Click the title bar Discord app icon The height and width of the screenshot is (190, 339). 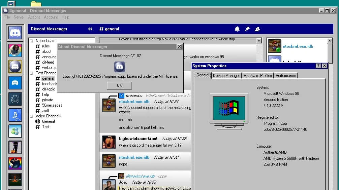pos(6,10)
